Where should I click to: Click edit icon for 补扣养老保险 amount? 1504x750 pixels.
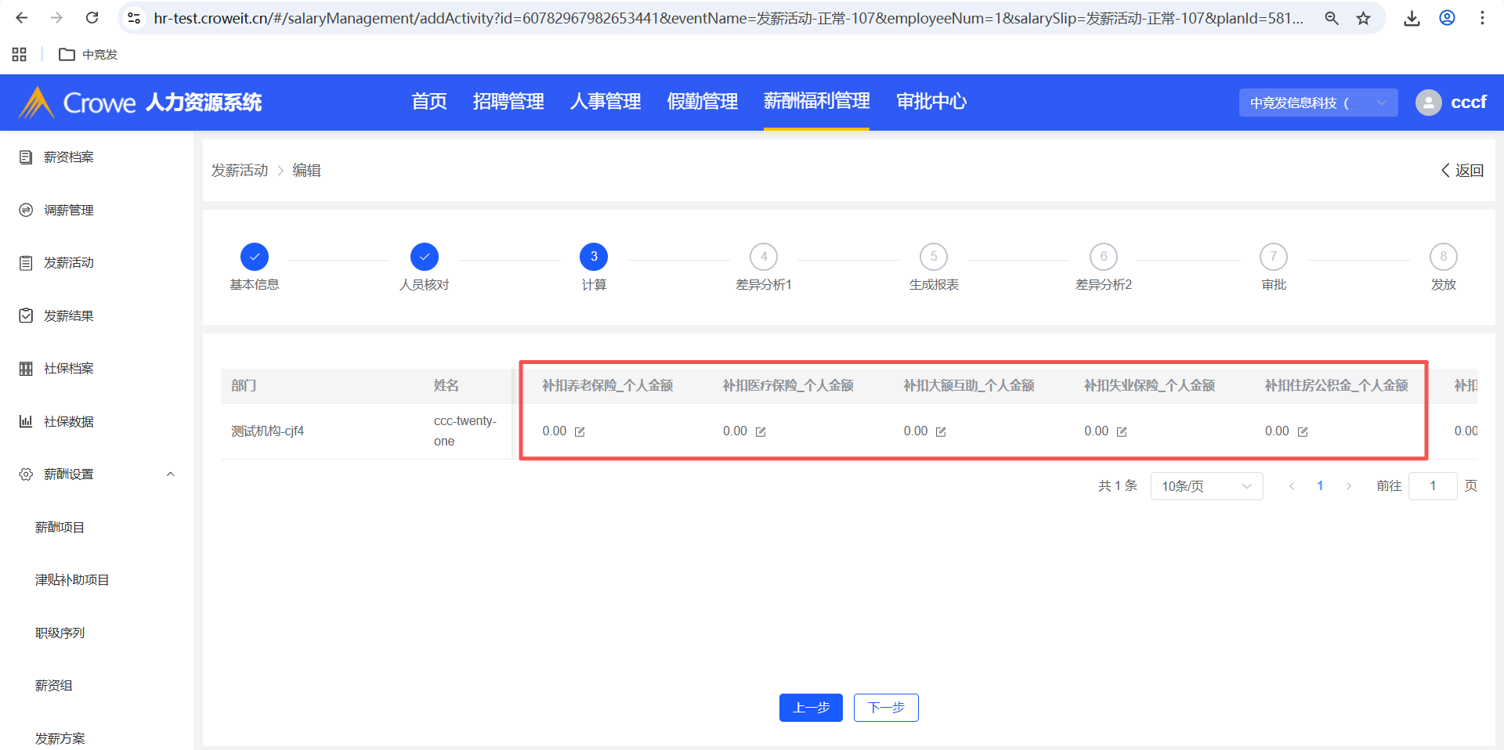580,432
